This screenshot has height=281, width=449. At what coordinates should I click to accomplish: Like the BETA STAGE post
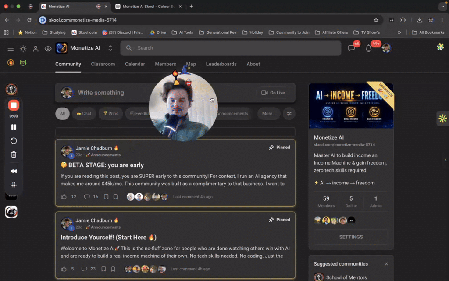[64, 197]
